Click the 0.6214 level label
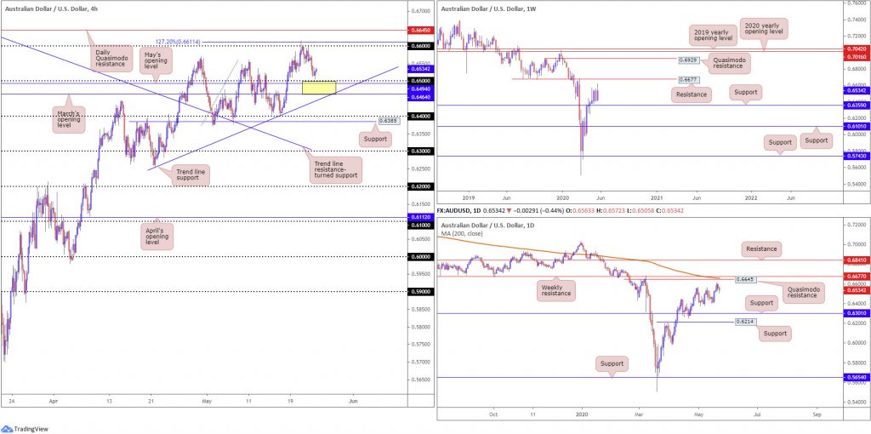 [x=744, y=321]
